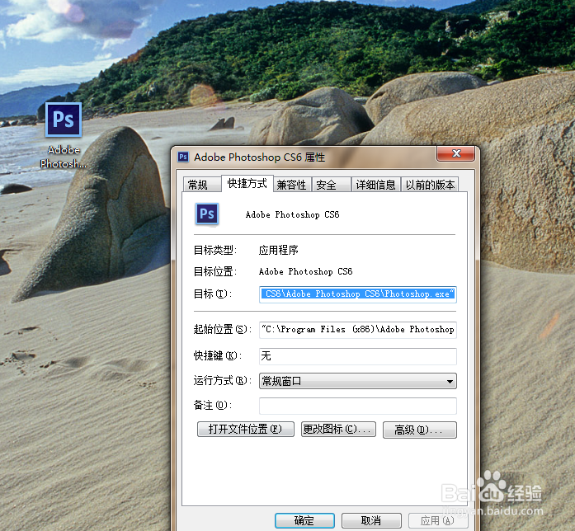Focus the 快捷键(K) field showing 无
The height and width of the screenshot is (531, 575).
coord(358,356)
